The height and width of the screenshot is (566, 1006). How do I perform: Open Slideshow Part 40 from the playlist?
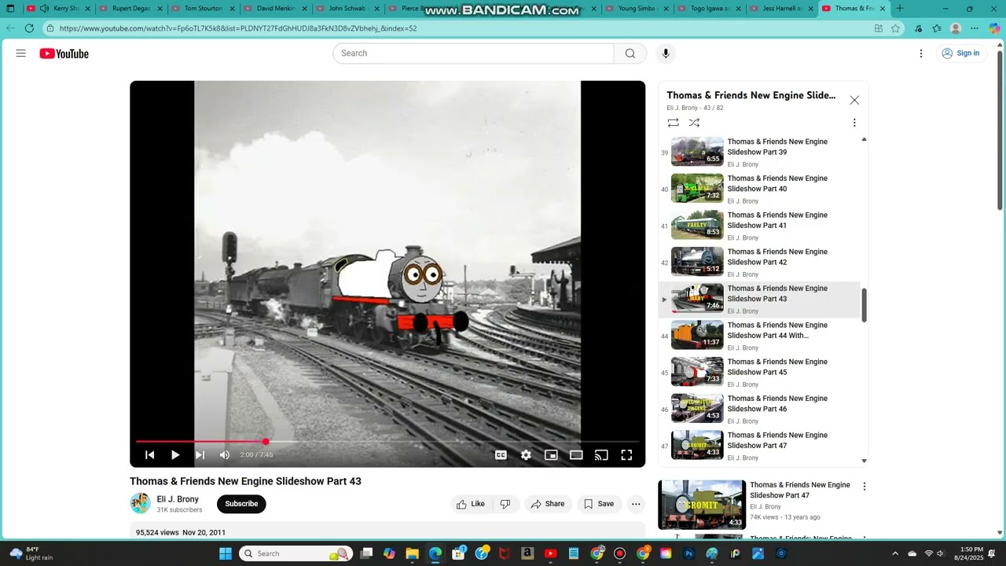coord(759,189)
